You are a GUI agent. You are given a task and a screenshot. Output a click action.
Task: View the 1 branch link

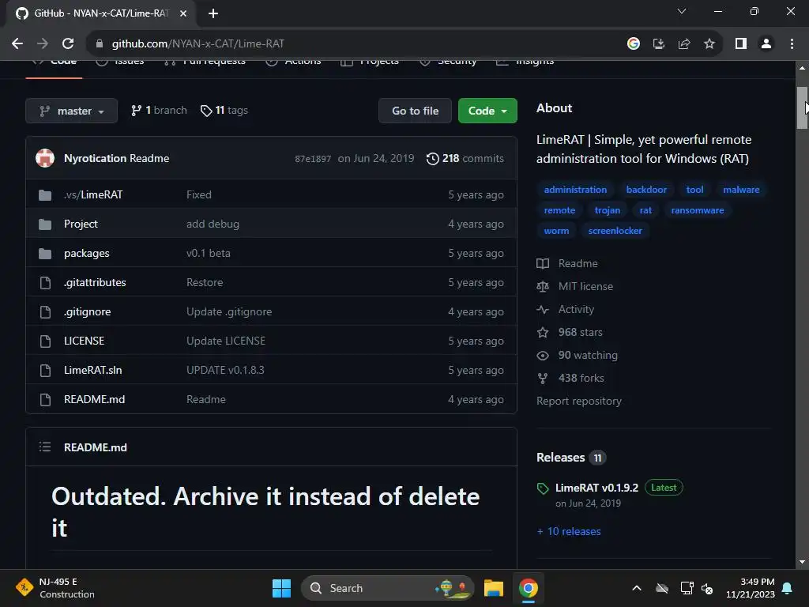[159, 111]
